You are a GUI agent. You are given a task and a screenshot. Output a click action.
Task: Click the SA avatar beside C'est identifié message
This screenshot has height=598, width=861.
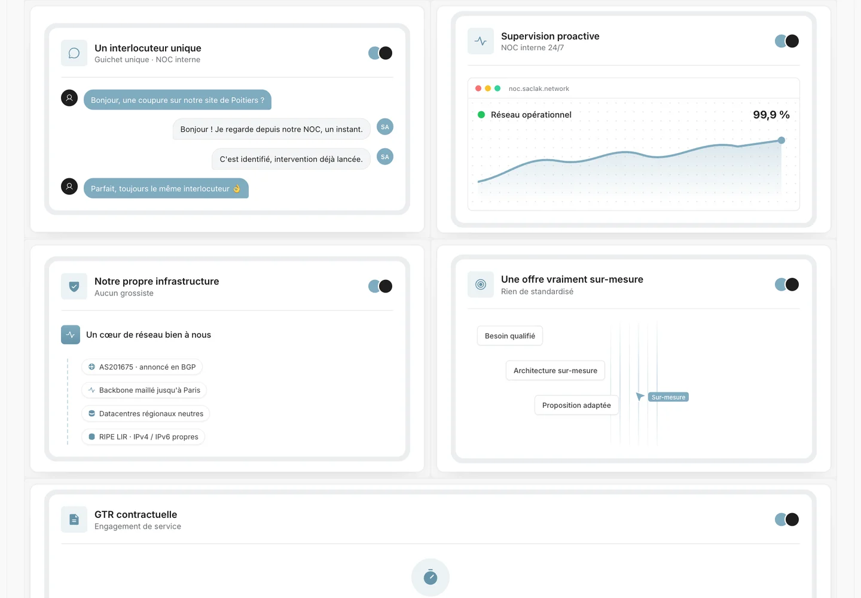[x=385, y=157]
